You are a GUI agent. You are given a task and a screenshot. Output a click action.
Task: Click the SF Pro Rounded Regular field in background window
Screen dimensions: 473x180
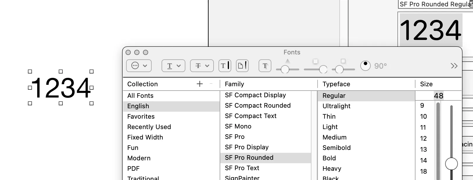click(x=436, y=4)
